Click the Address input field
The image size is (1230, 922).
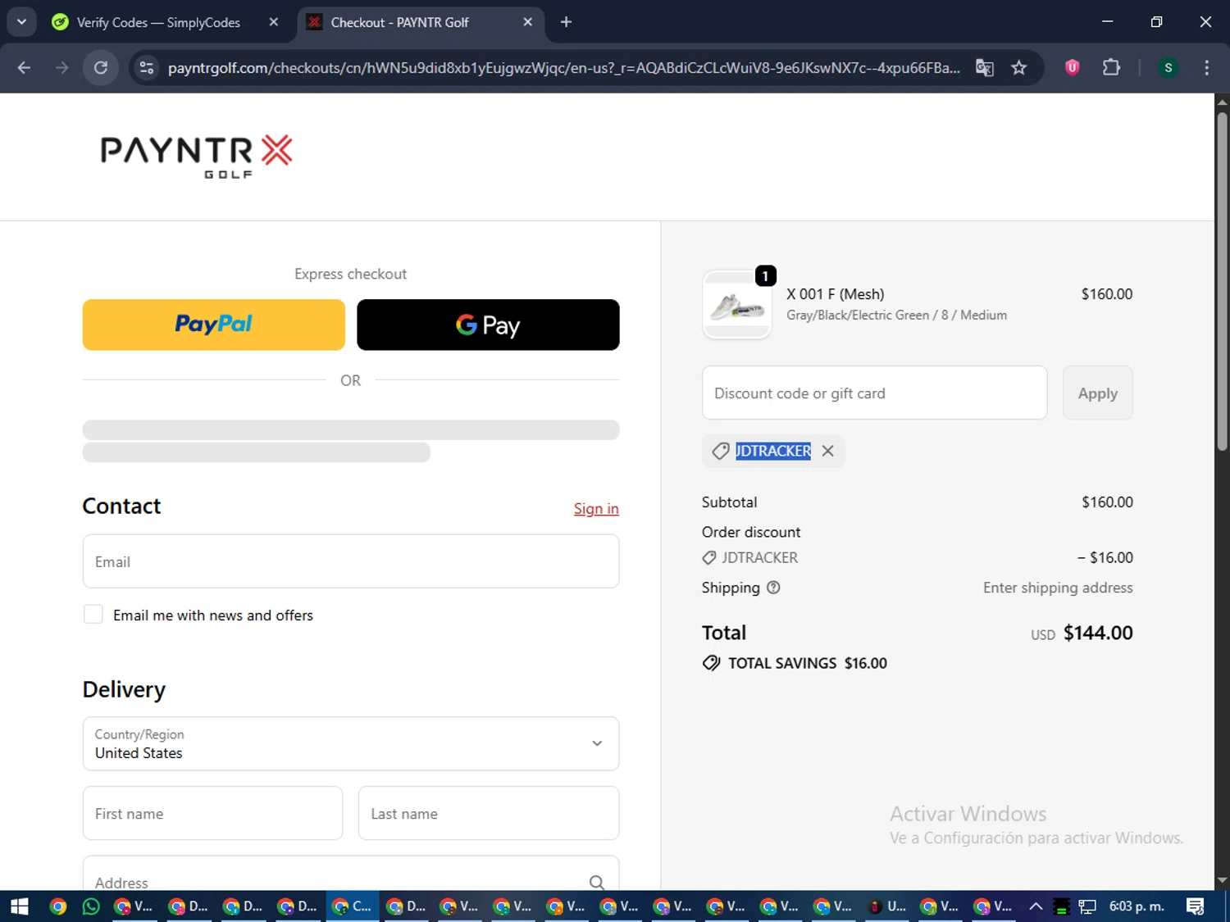[x=351, y=875]
